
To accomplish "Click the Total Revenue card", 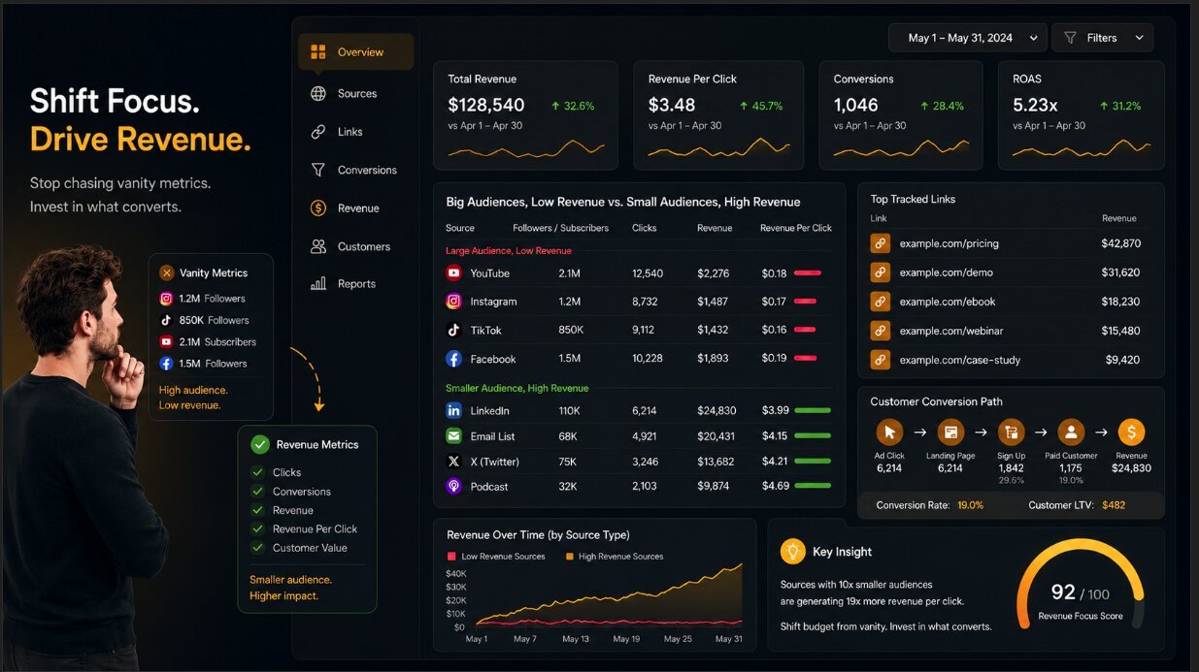I will [526, 115].
